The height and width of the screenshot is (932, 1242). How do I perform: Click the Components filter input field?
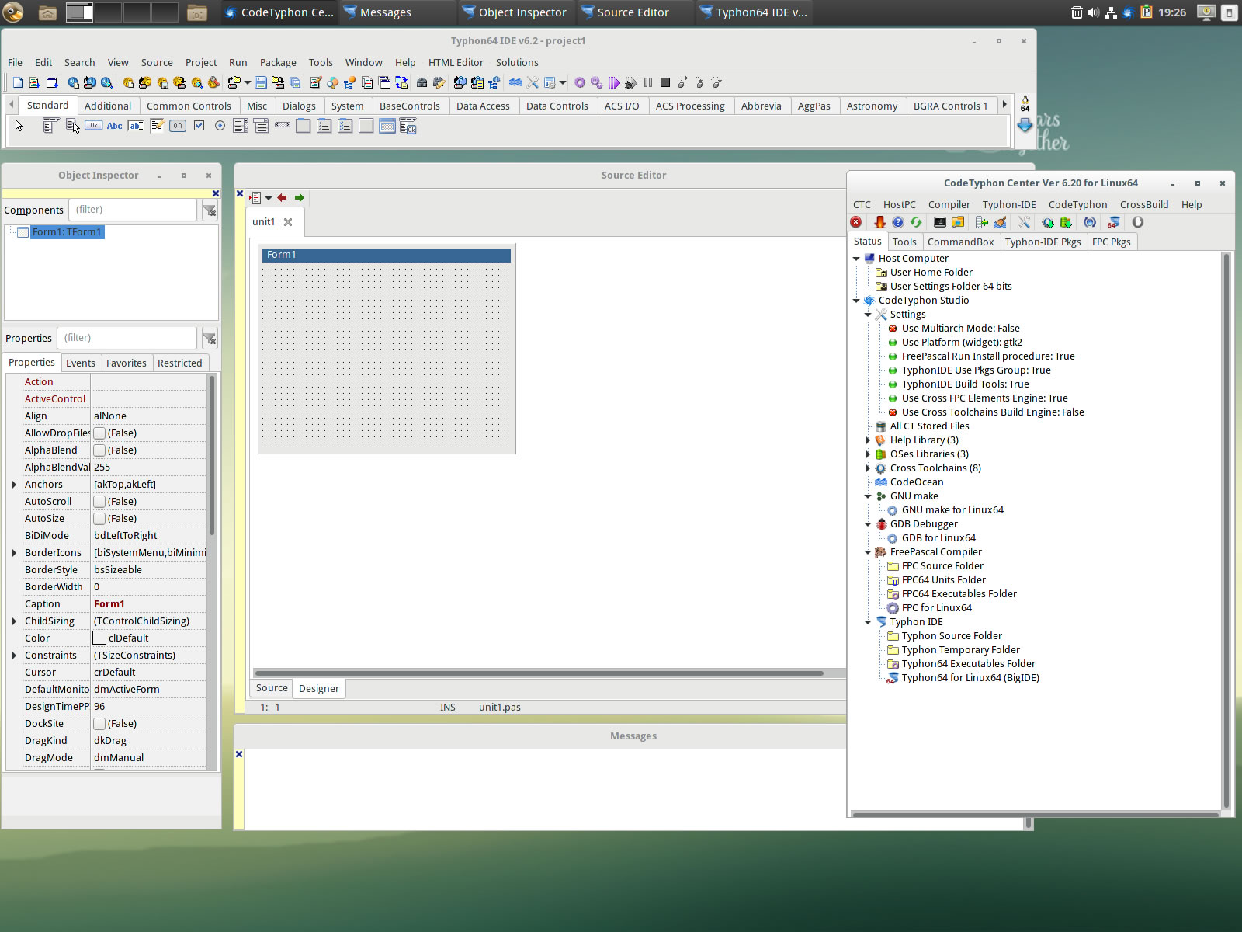[133, 210]
